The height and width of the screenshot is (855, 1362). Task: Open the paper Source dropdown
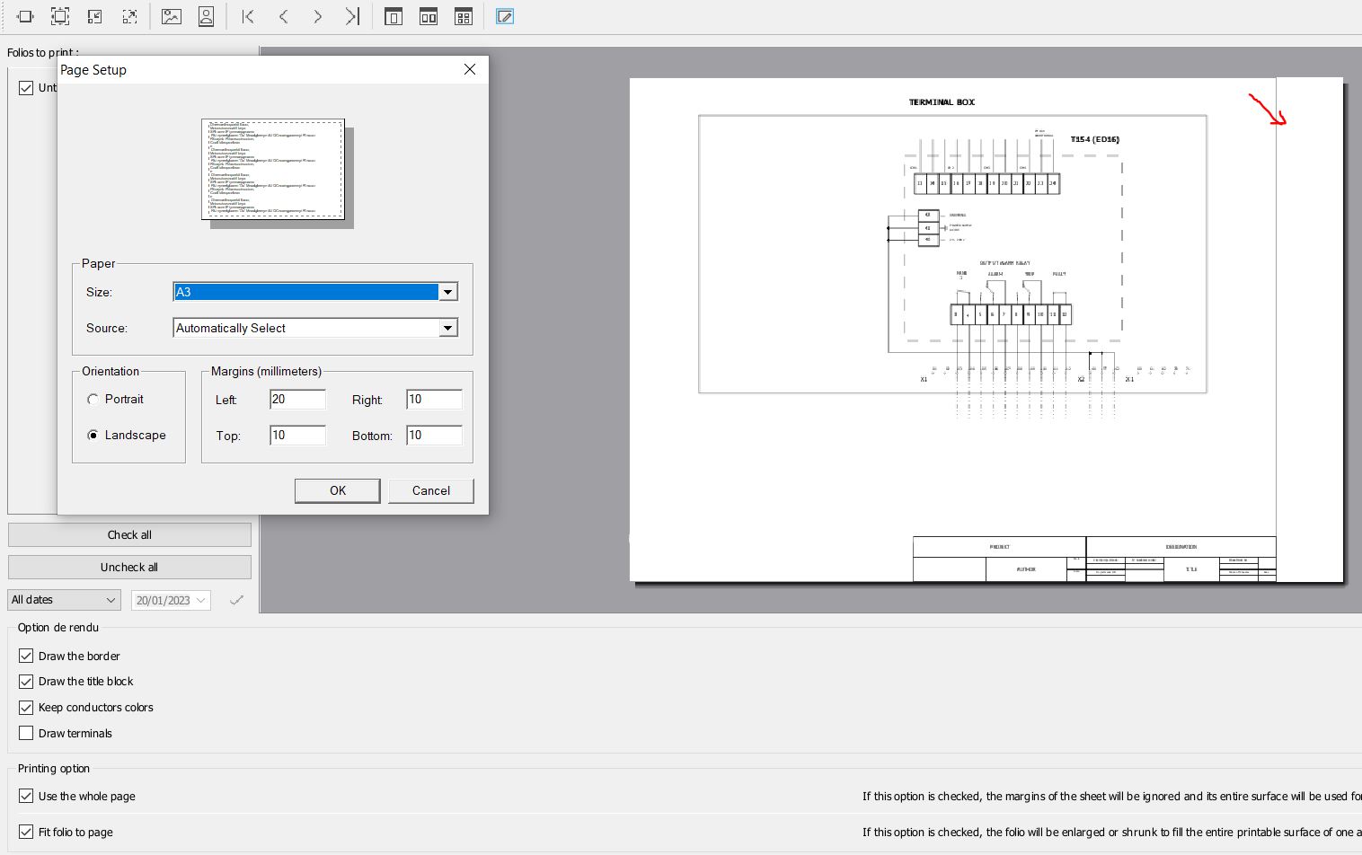[x=447, y=328]
